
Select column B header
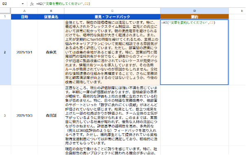point(51,11)
